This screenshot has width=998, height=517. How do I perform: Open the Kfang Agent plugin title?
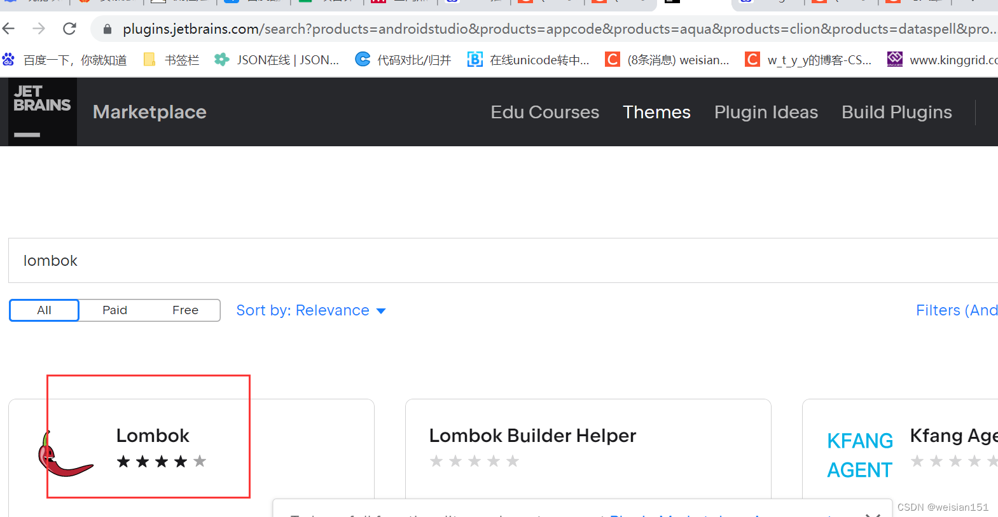click(x=953, y=436)
